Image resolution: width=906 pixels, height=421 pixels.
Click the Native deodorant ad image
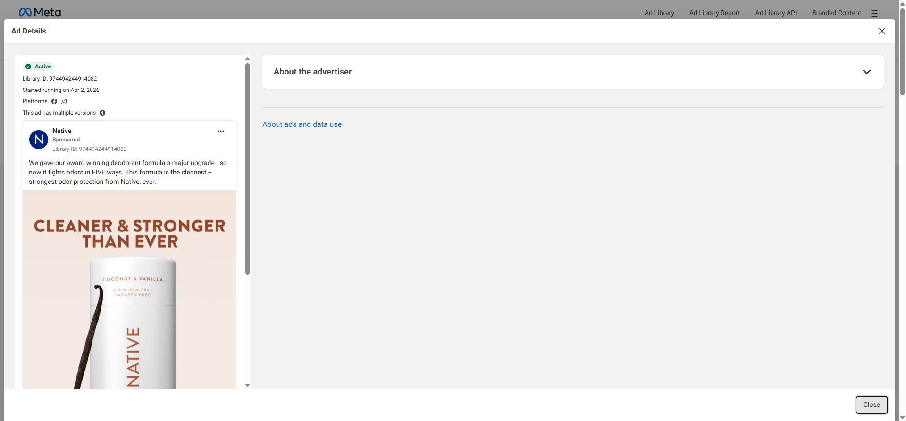[129, 289]
